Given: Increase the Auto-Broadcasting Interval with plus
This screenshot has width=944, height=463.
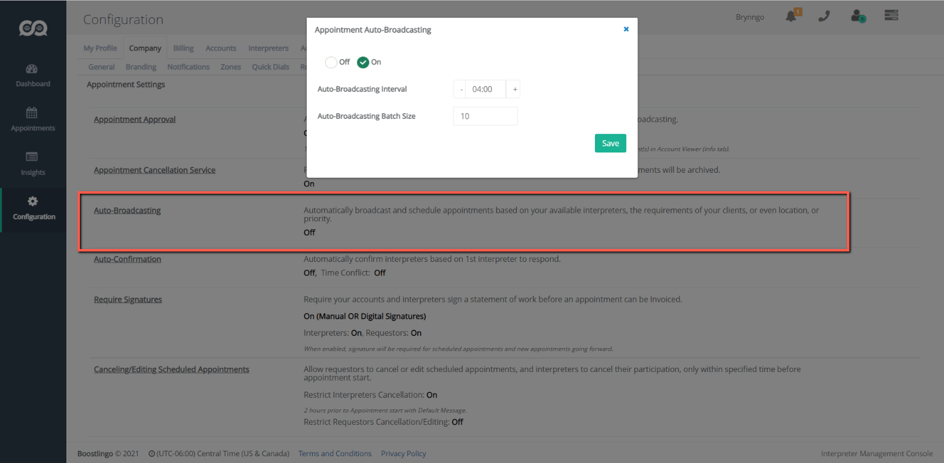Looking at the screenshot, I should pos(514,89).
